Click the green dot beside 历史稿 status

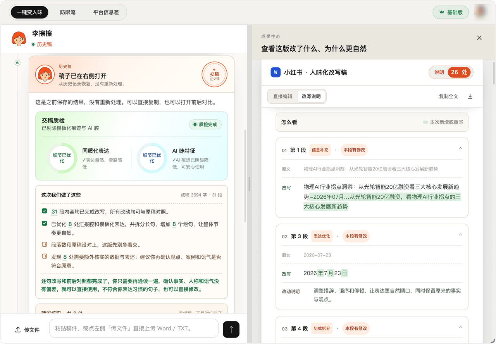click(33, 45)
